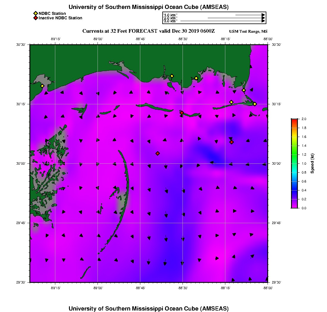Click the top Ocean Cube (AMSEAS) title
Image resolution: width=327 pixels, height=312 pixels.
click(x=148, y=7)
